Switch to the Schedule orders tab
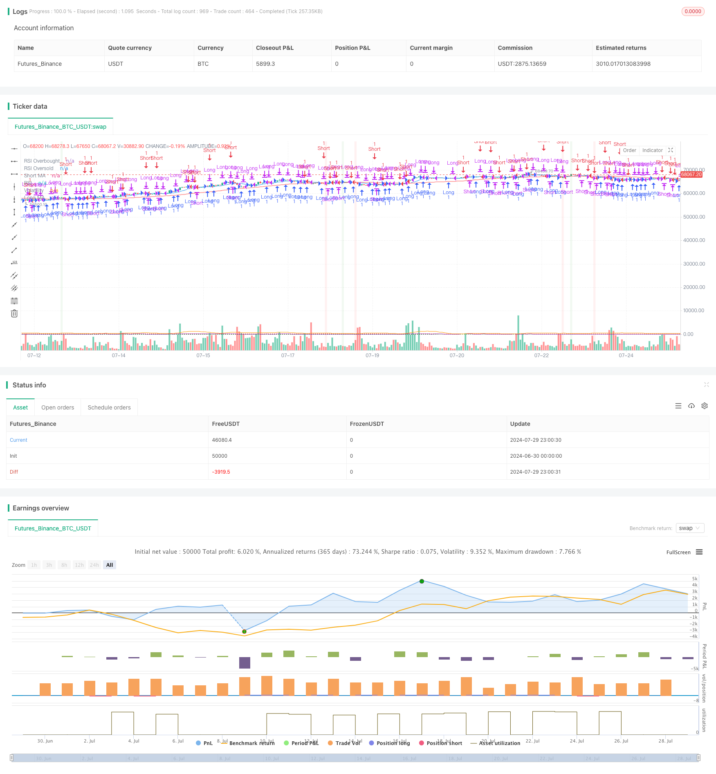Viewport: 716px width, 774px height. (x=109, y=407)
